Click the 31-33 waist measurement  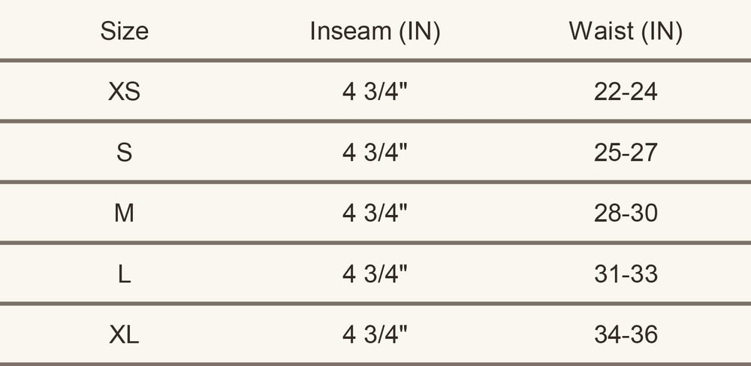point(626,274)
